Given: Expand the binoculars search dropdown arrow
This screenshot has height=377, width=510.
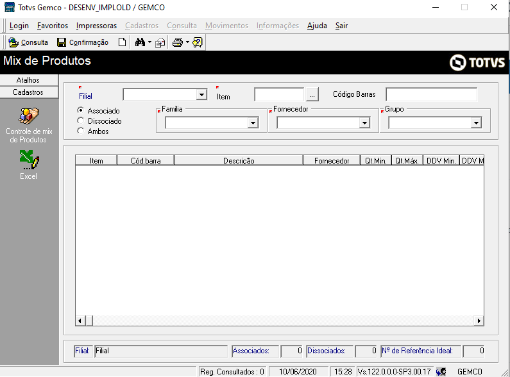Looking at the screenshot, I should tap(149, 42).
